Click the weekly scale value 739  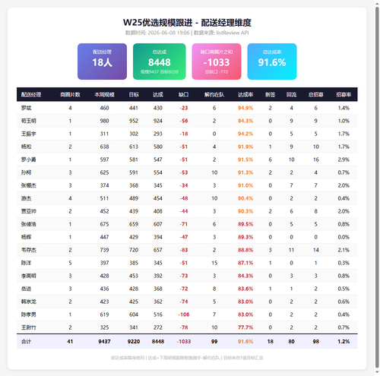pos(104,250)
